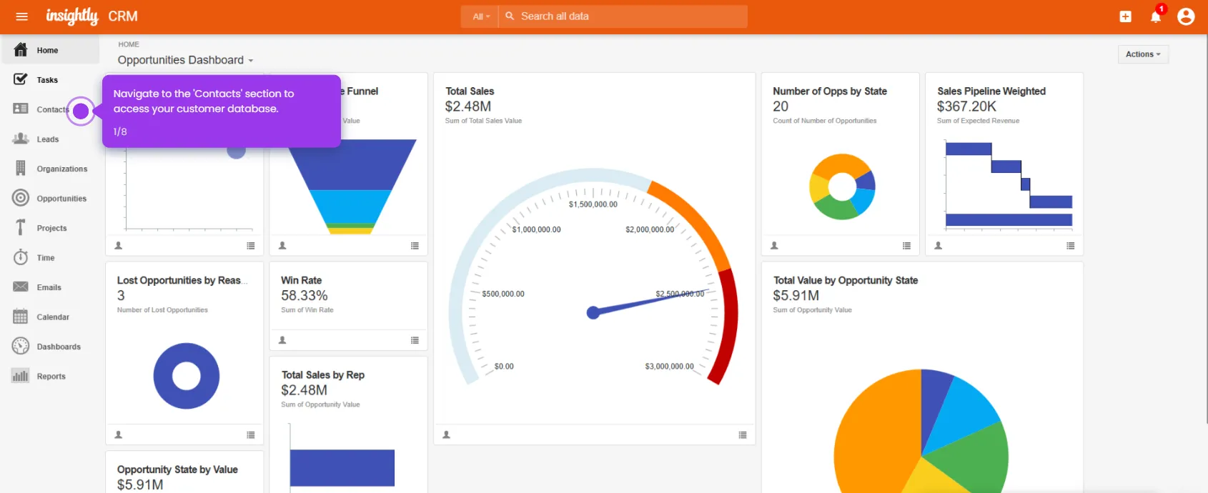This screenshot has height=493, width=1208.
Task: Open list menu on Lost Opportunities card
Action: pos(251,434)
